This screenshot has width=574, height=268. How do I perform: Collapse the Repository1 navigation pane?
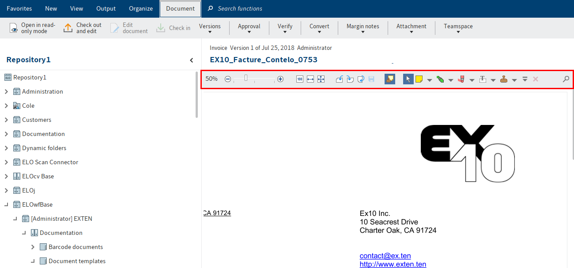(x=191, y=60)
